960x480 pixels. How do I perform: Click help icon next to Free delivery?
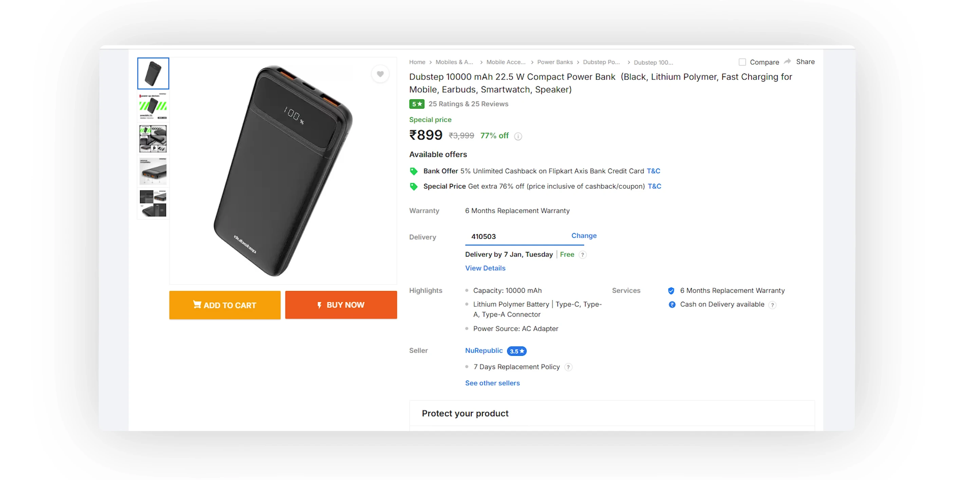tap(583, 255)
